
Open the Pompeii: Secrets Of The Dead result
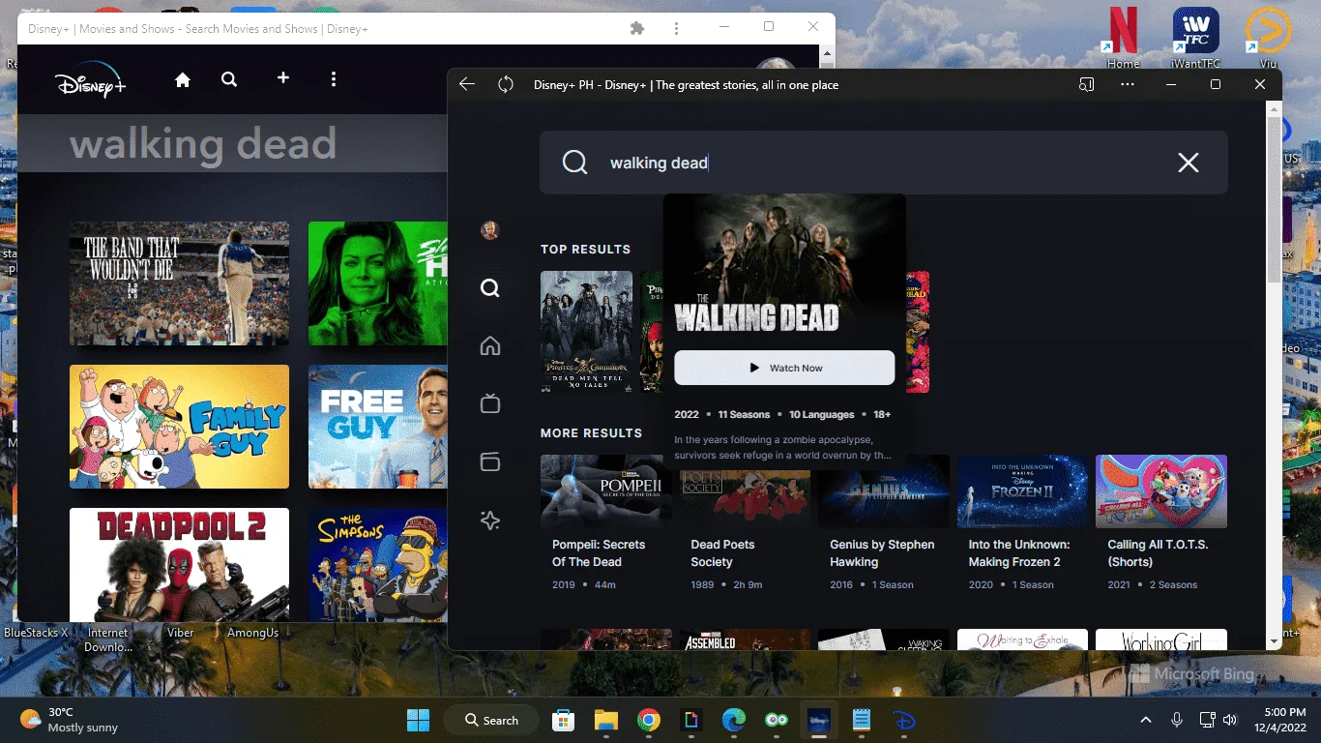point(606,491)
